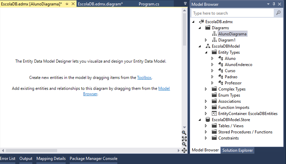
Task: Open the Solution Explorer tab
Action: pos(237,150)
